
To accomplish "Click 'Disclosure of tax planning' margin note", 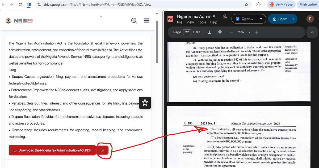I will [189, 149].
